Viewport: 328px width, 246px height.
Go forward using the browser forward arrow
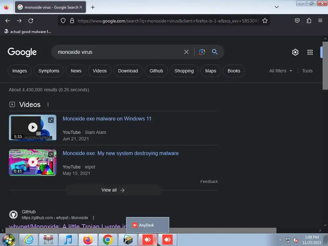pyautogui.click(x=19, y=21)
